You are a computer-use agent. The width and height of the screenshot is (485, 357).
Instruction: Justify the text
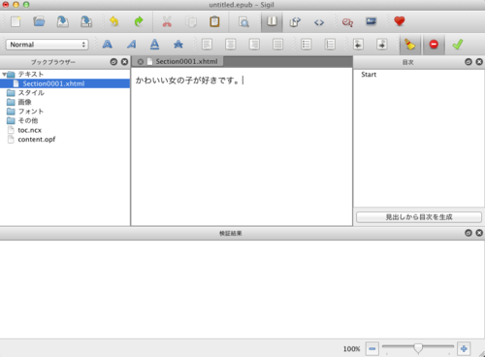(x=277, y=45)
